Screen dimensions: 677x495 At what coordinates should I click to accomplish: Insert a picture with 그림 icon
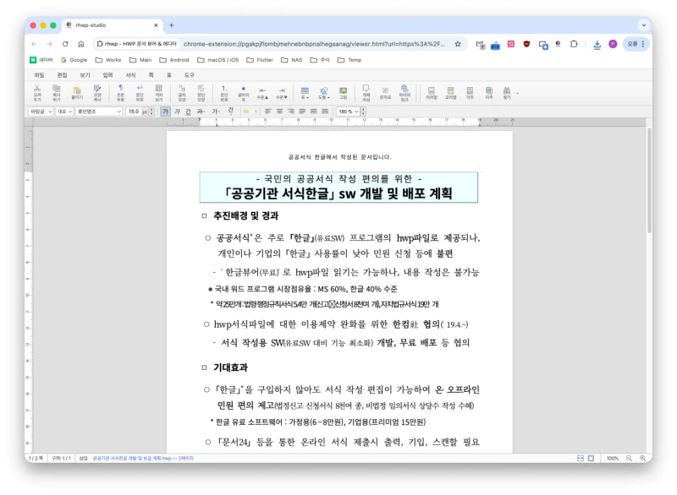(343, 93)
